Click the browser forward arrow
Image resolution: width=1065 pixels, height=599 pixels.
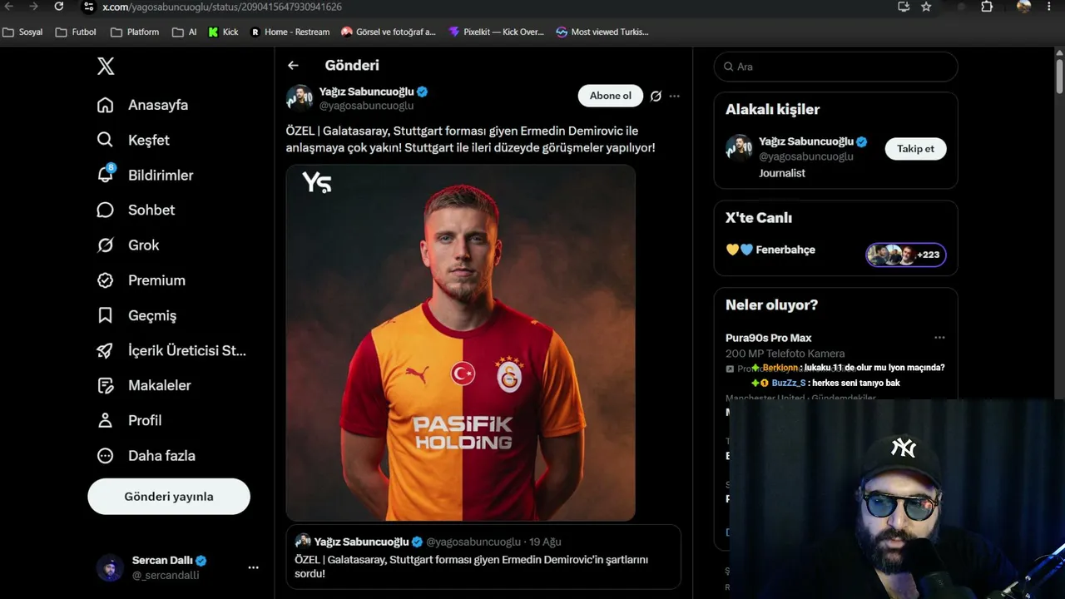(33, 7)
